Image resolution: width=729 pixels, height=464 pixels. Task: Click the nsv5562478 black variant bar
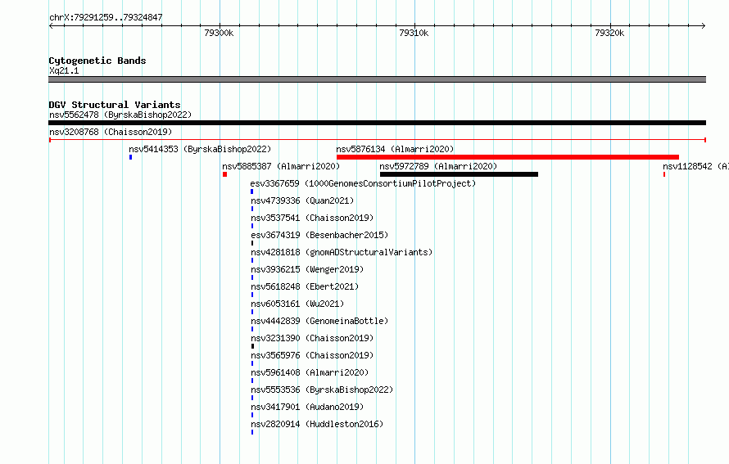[x=377, y=123]
